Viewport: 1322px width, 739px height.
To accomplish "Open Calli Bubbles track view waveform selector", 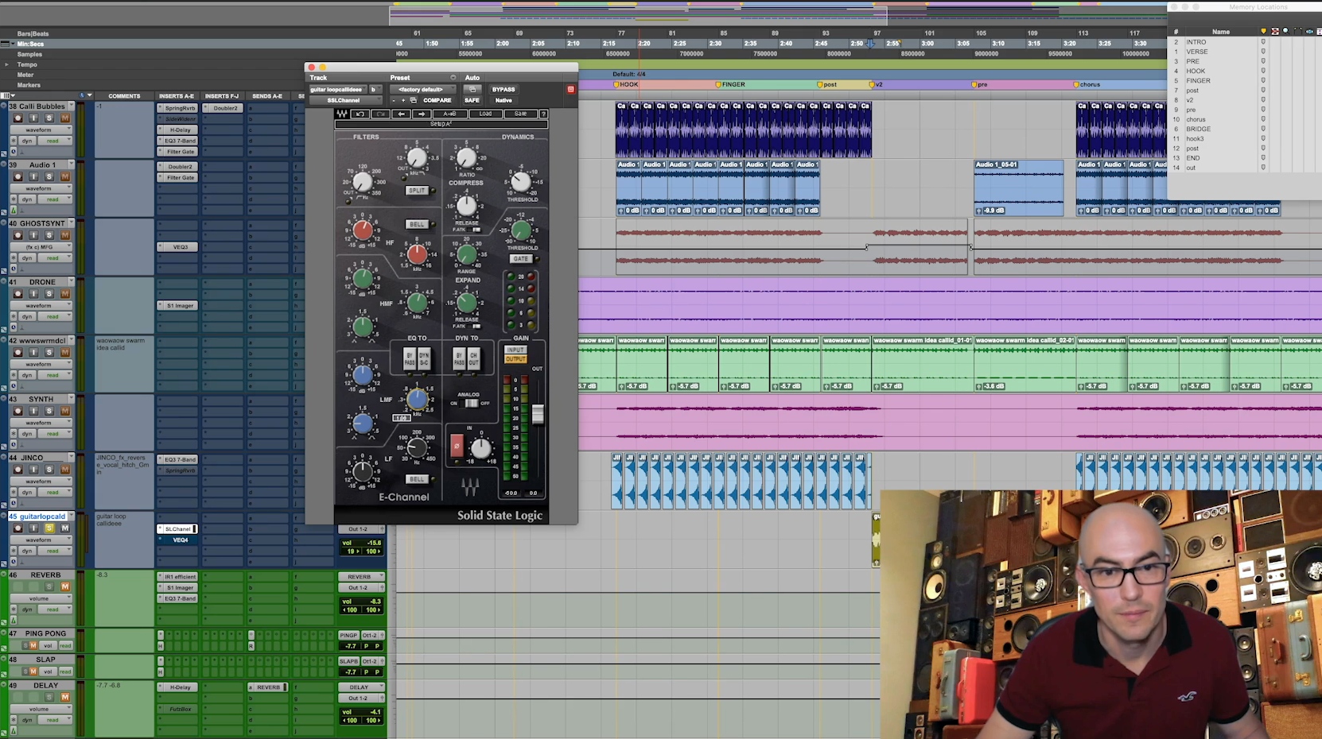I will point(41,130).
